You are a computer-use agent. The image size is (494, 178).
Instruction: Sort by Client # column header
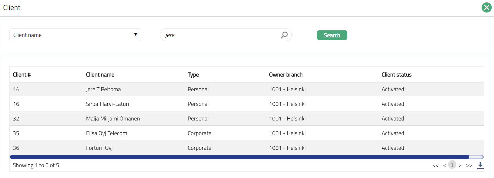coord(22,75)
